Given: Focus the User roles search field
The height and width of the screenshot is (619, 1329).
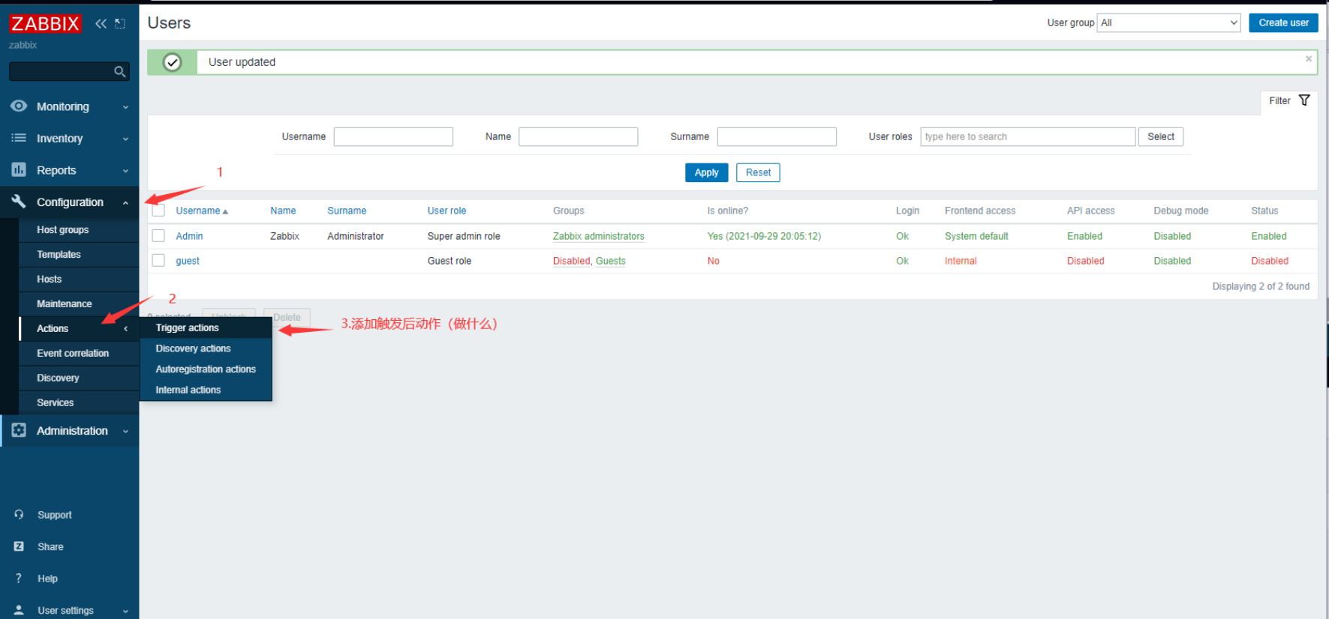Looking at the screenshot, I should coord(1027,136).
